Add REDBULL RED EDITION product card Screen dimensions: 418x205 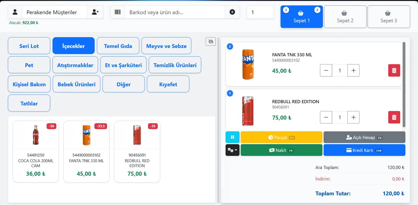(x=137, y=151)
